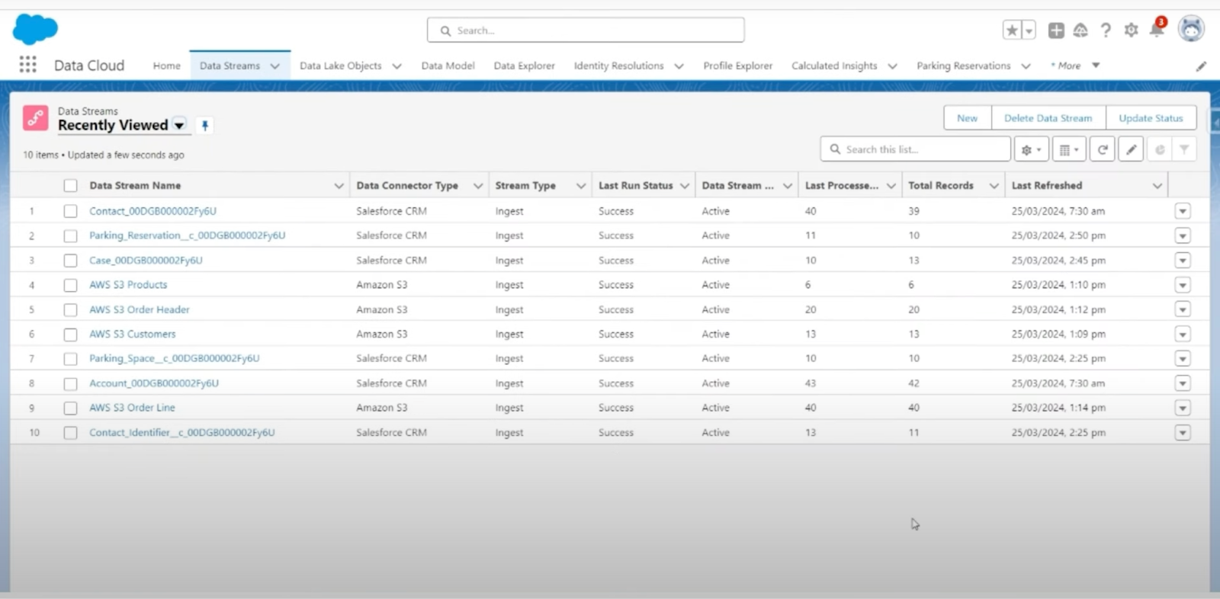Screen dimensions: 1220x599
Task: Refresh the list view
Action: click(x=1103, y=149)
